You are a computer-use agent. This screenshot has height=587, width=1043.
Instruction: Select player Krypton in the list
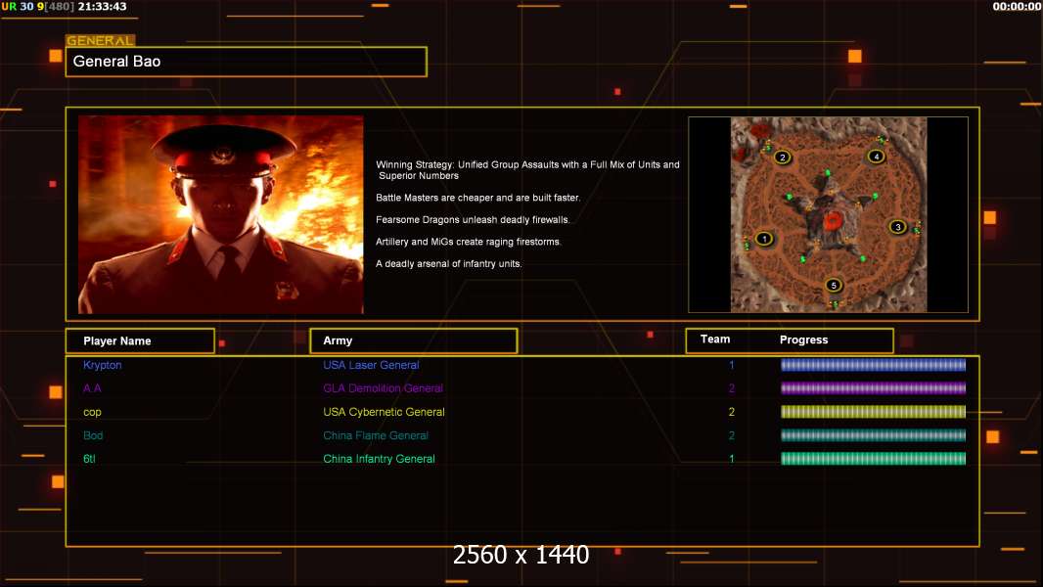[103, 365]
